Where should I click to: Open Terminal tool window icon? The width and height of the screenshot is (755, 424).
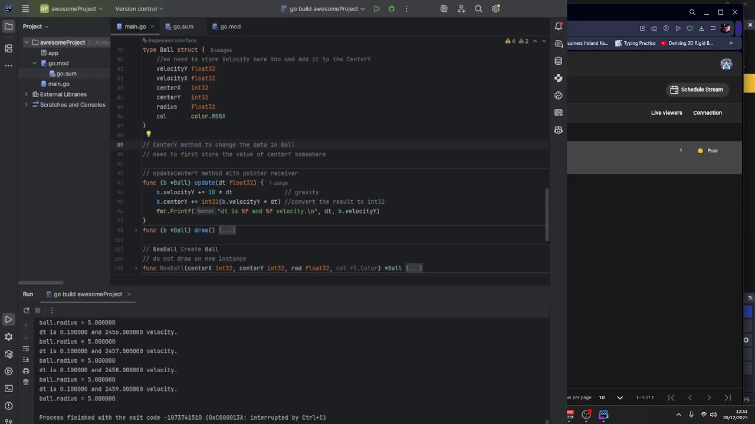tap(8, 389)
